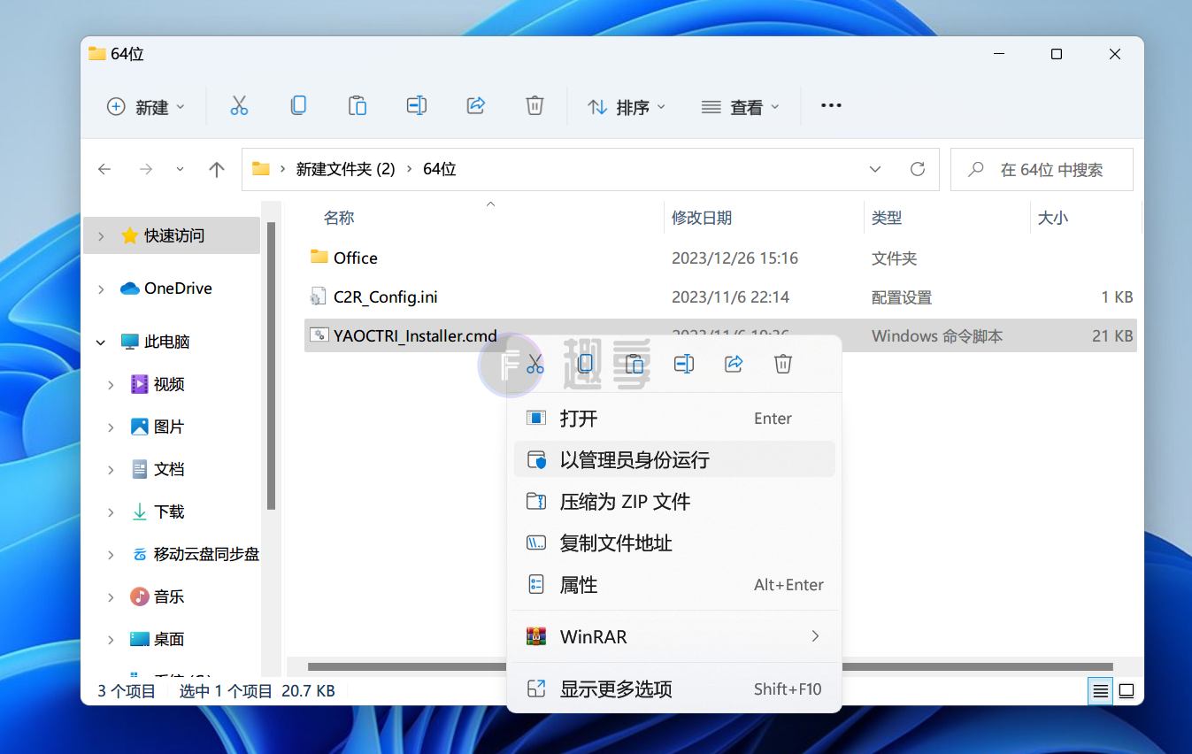Choose 打开 from context menu

[674, 419]
